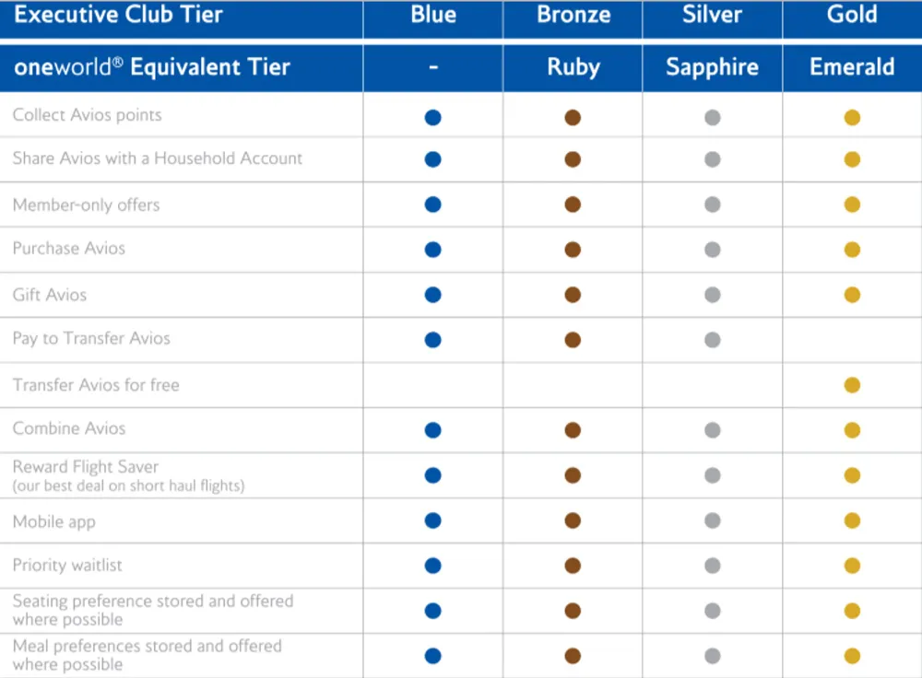Click the Silver dot for Pay to Transfer Avios
Viewport: 922px width, 678px height.
(712, 340)
